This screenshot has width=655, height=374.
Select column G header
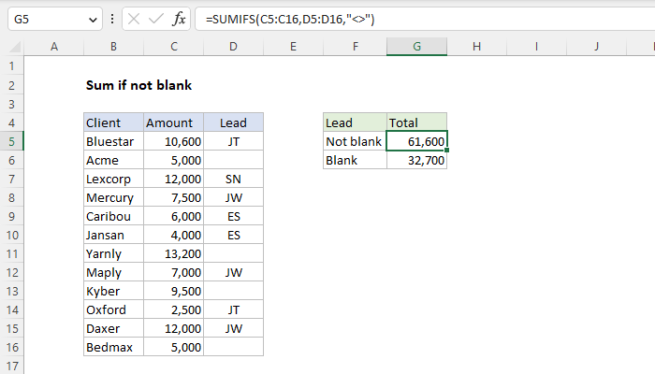416,47
